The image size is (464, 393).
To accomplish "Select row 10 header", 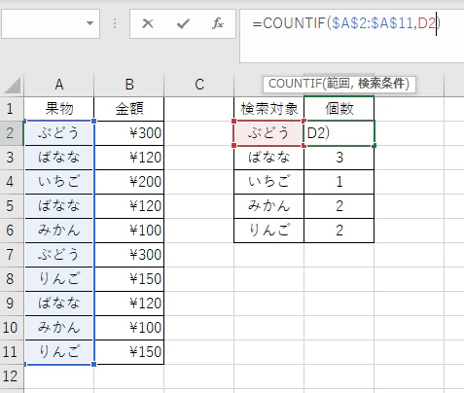I will [x=12, y=328].
